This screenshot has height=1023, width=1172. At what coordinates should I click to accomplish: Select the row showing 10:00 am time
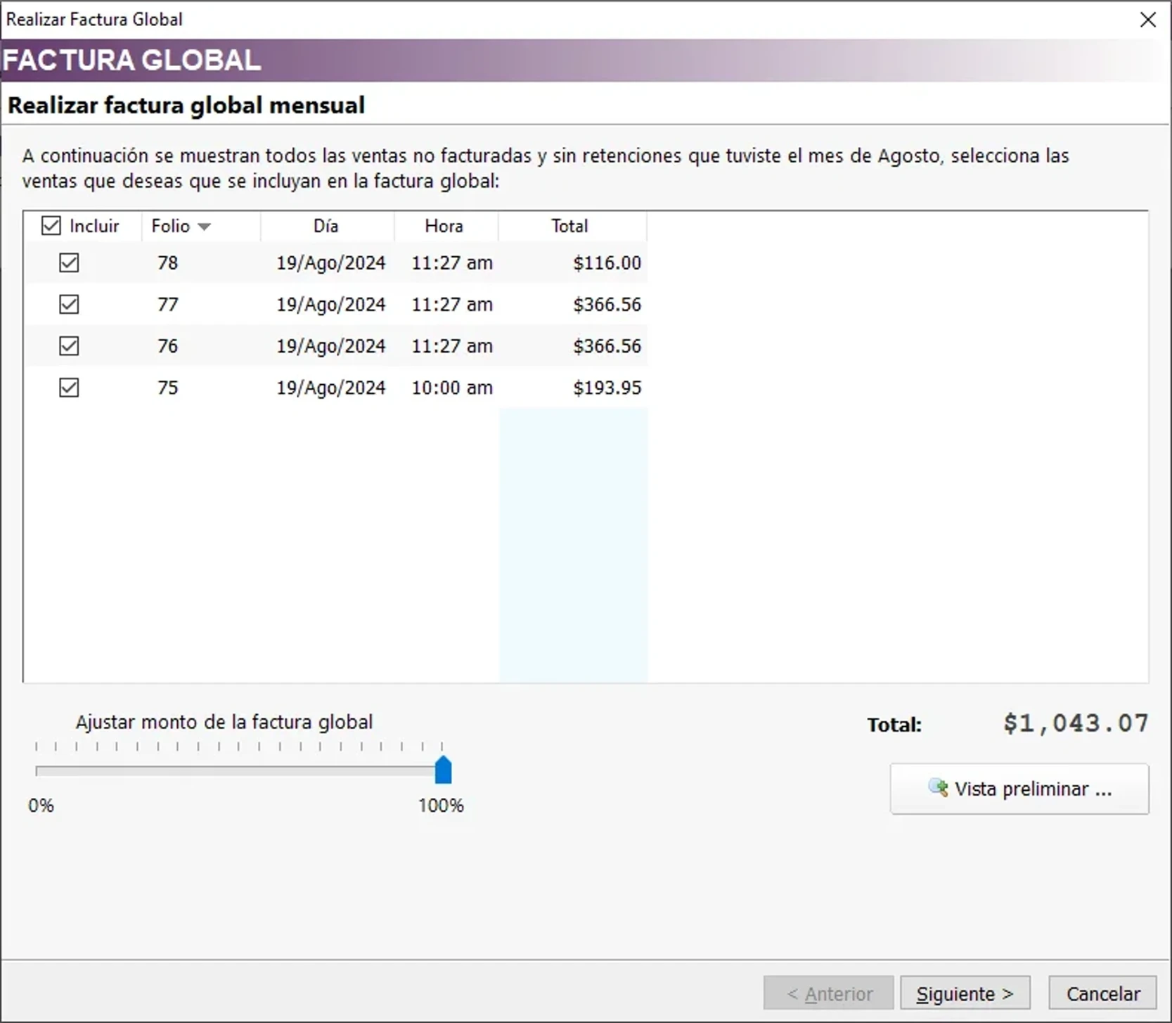click(451, 388)
